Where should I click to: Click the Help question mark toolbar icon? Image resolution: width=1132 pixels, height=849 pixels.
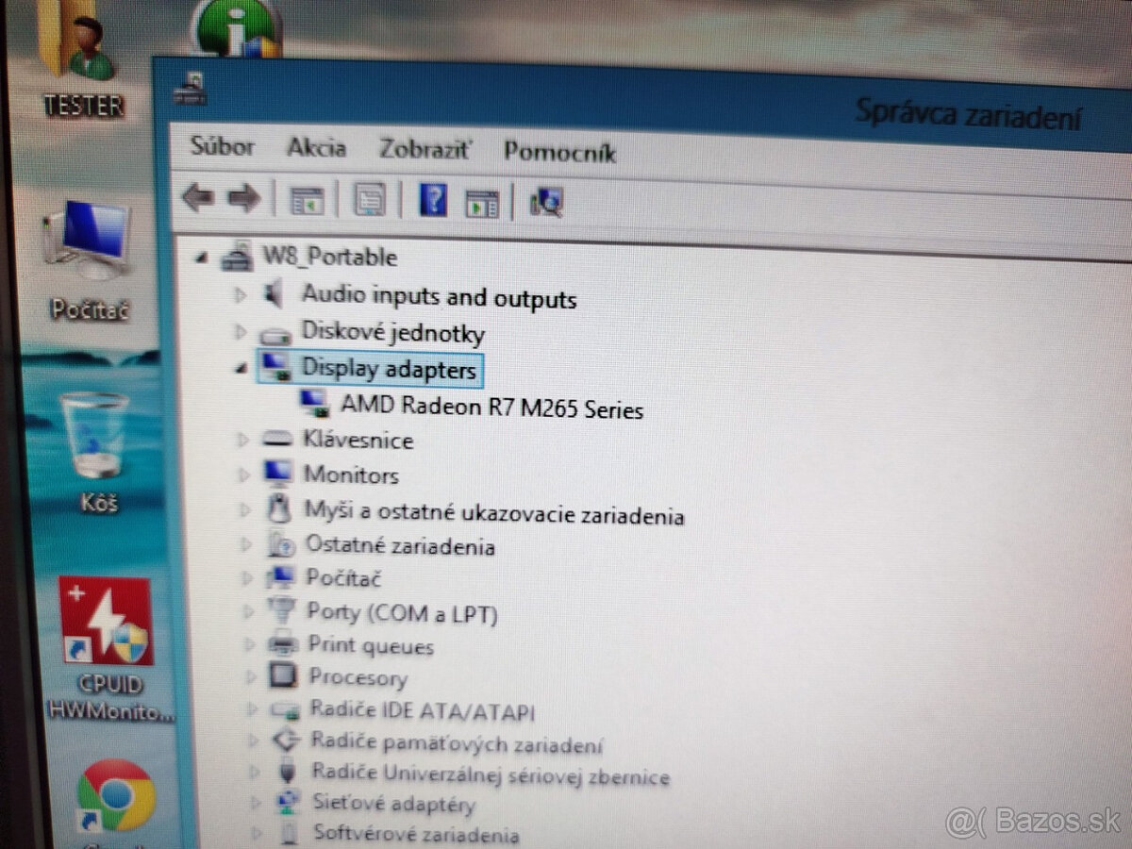pos(432,200)
